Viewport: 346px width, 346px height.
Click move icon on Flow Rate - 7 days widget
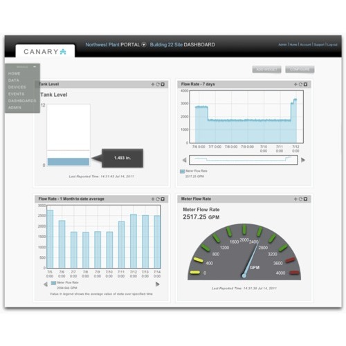pos(295,84)
